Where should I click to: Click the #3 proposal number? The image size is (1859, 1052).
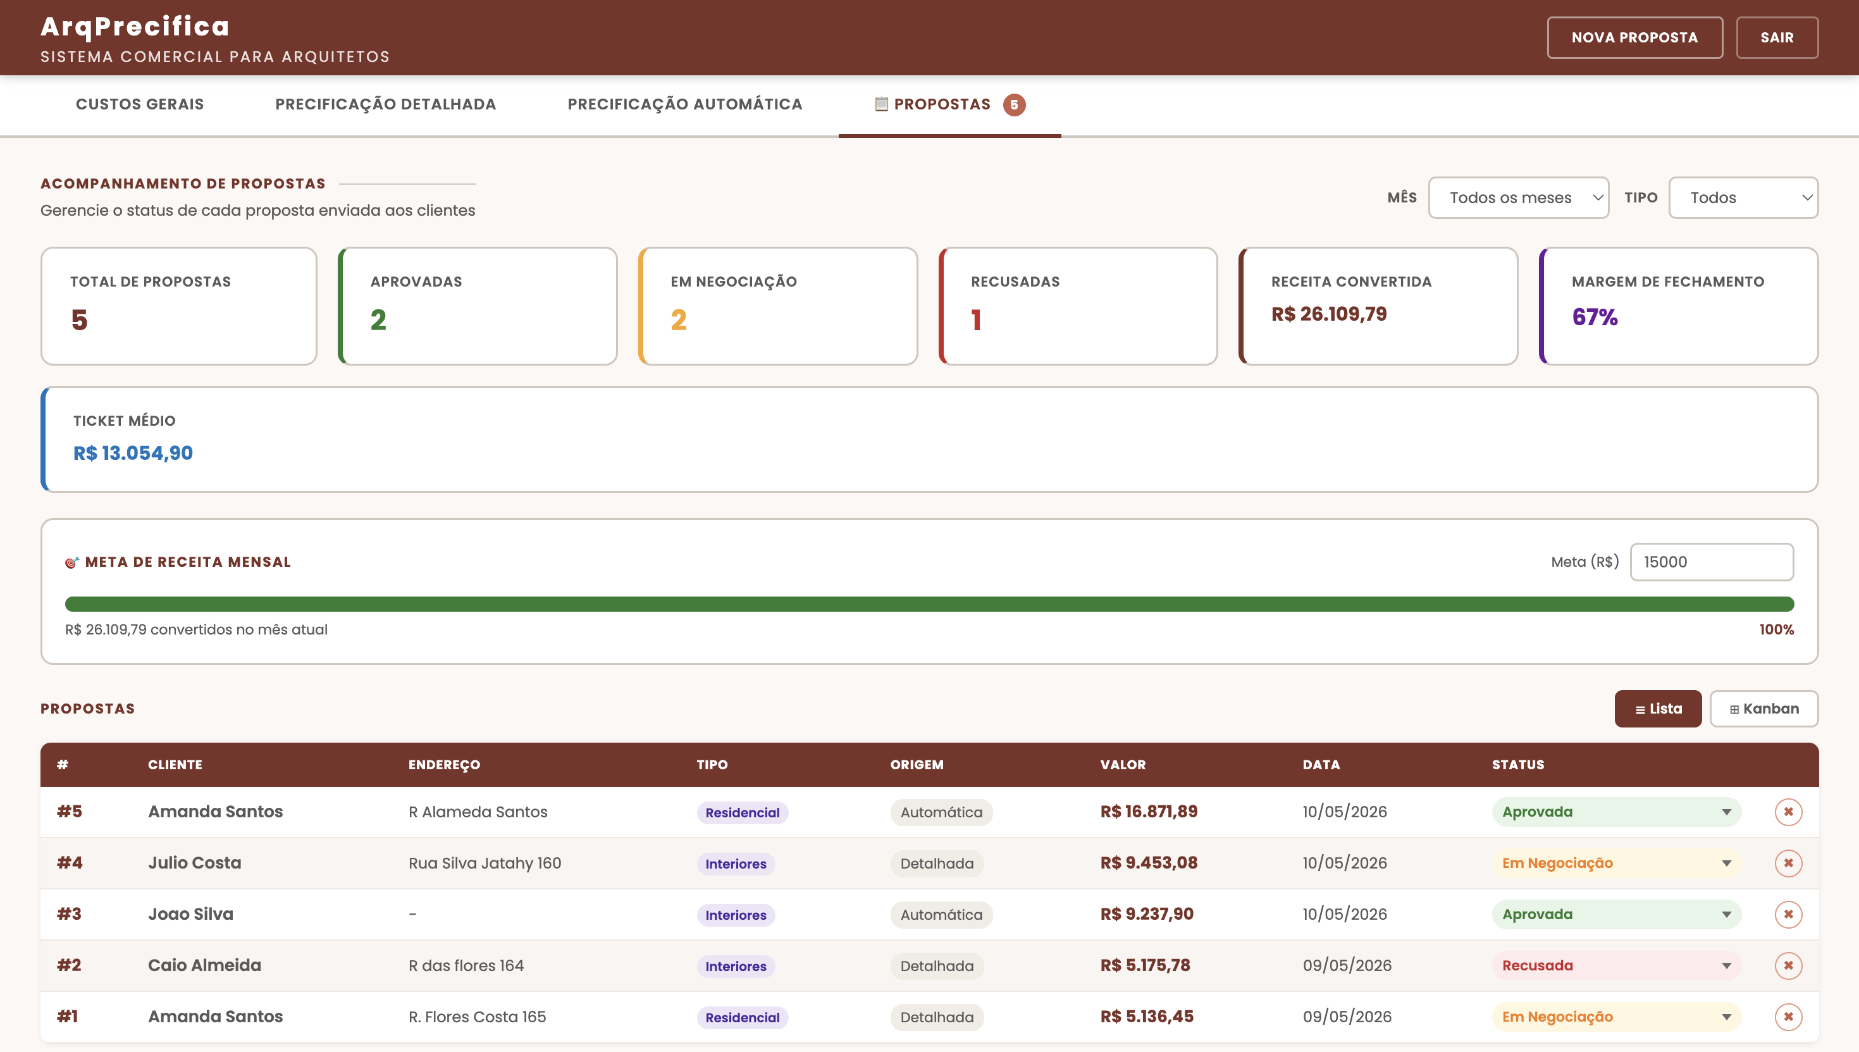(70, 914)
